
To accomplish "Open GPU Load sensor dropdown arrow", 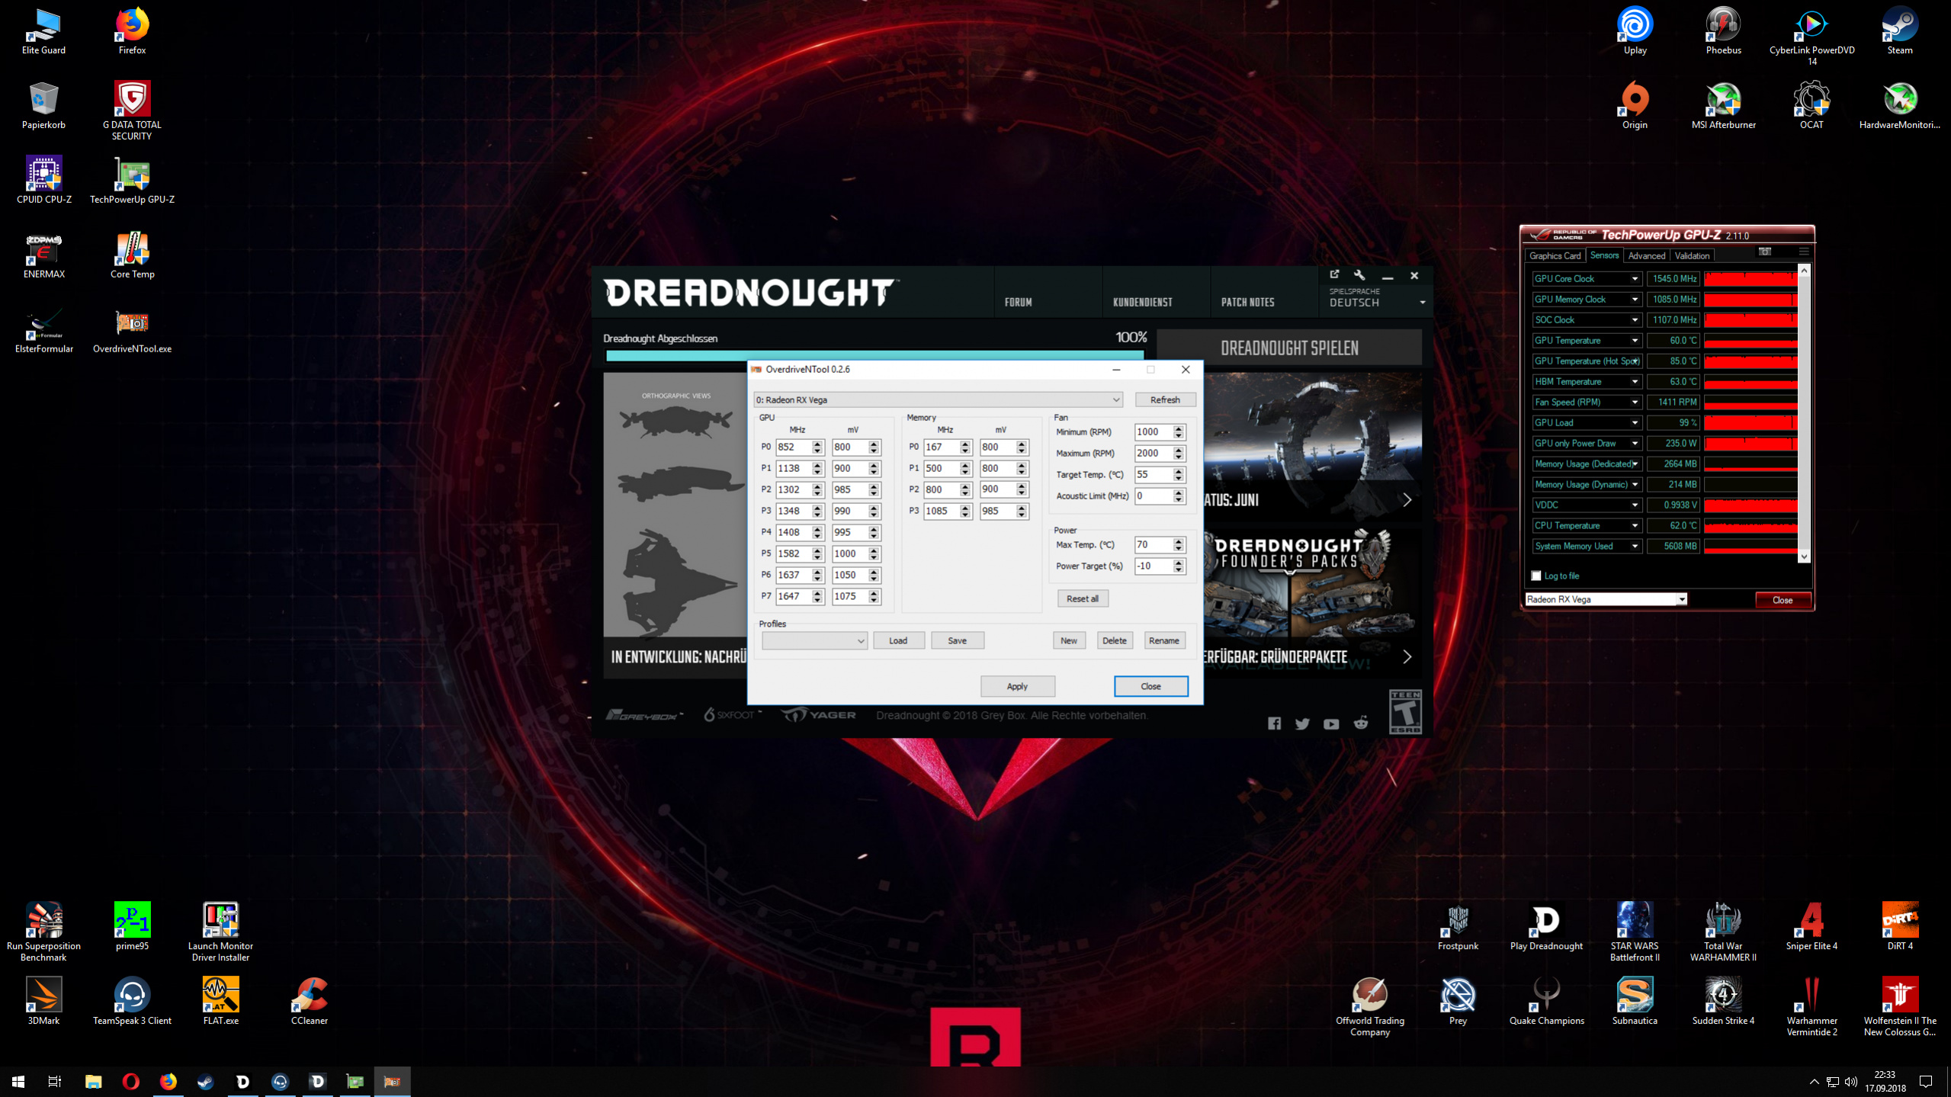I will (x=1634, y=423).
